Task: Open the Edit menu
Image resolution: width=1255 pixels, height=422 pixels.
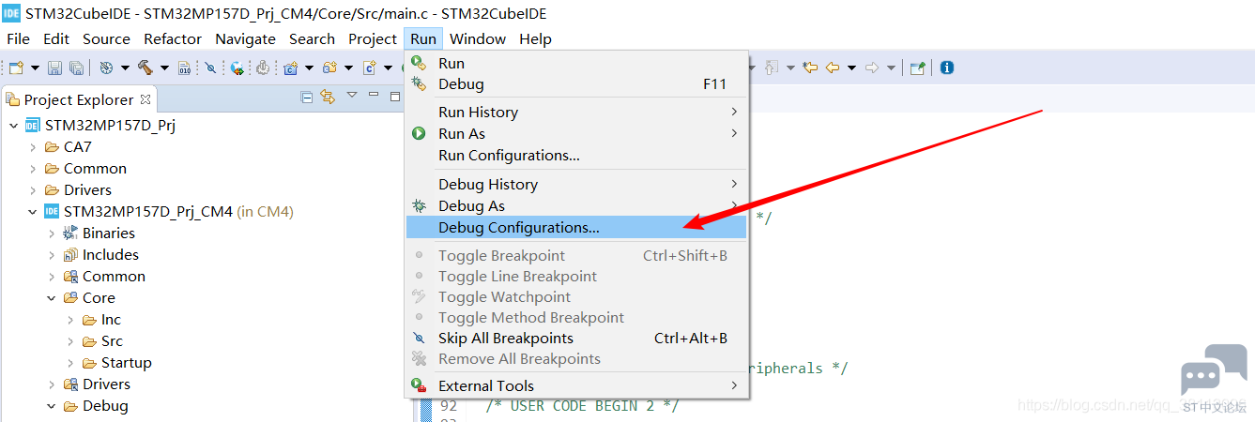Action: pos(56,38)
